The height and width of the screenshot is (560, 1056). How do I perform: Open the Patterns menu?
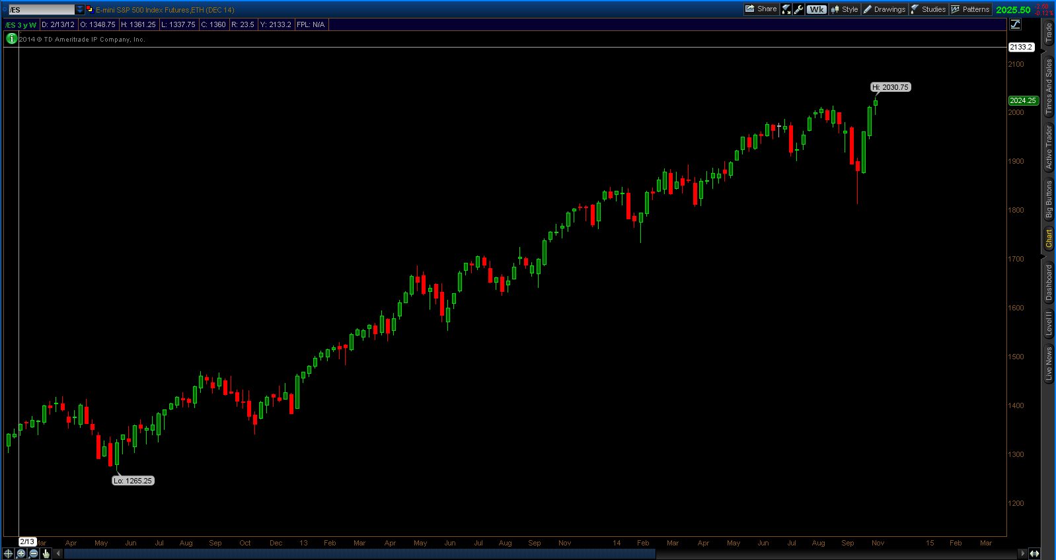[970, 9]
